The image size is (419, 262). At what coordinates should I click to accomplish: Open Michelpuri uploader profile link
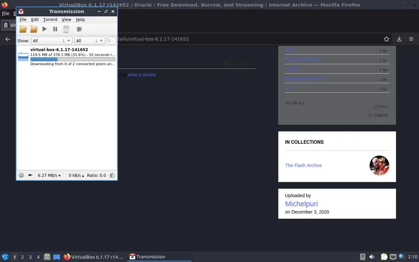pyautogui.click(x=301, y=204)
